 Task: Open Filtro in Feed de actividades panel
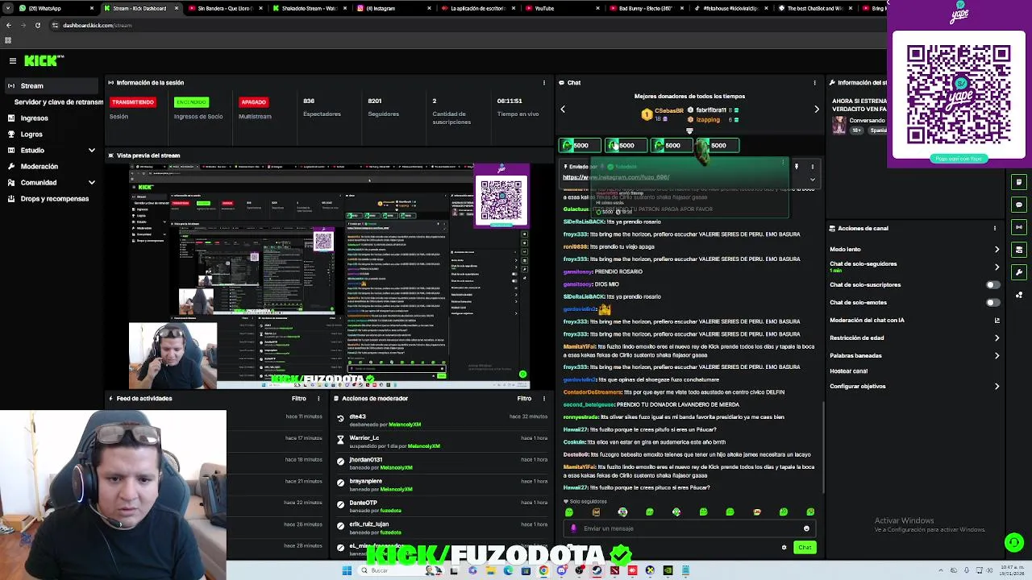pyautogui.click(x=298, y=398)
